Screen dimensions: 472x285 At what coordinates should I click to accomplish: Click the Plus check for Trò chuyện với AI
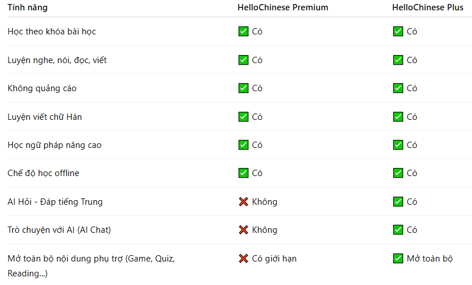[x=398, y=230]
